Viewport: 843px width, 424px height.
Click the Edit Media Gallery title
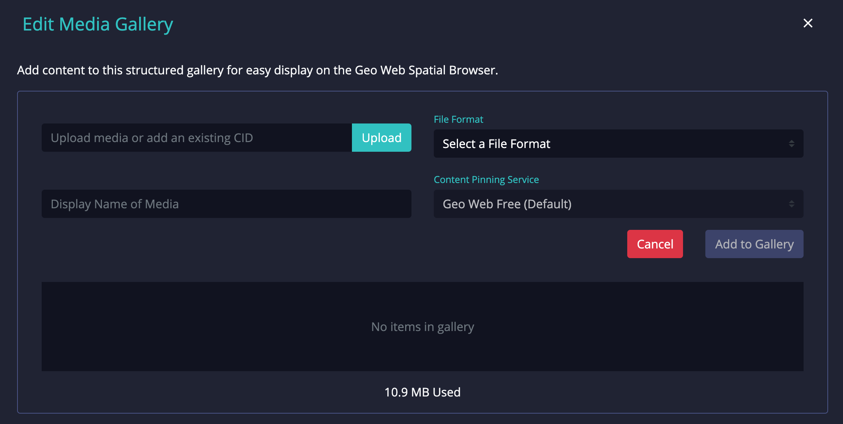click(x=98, y=24)
